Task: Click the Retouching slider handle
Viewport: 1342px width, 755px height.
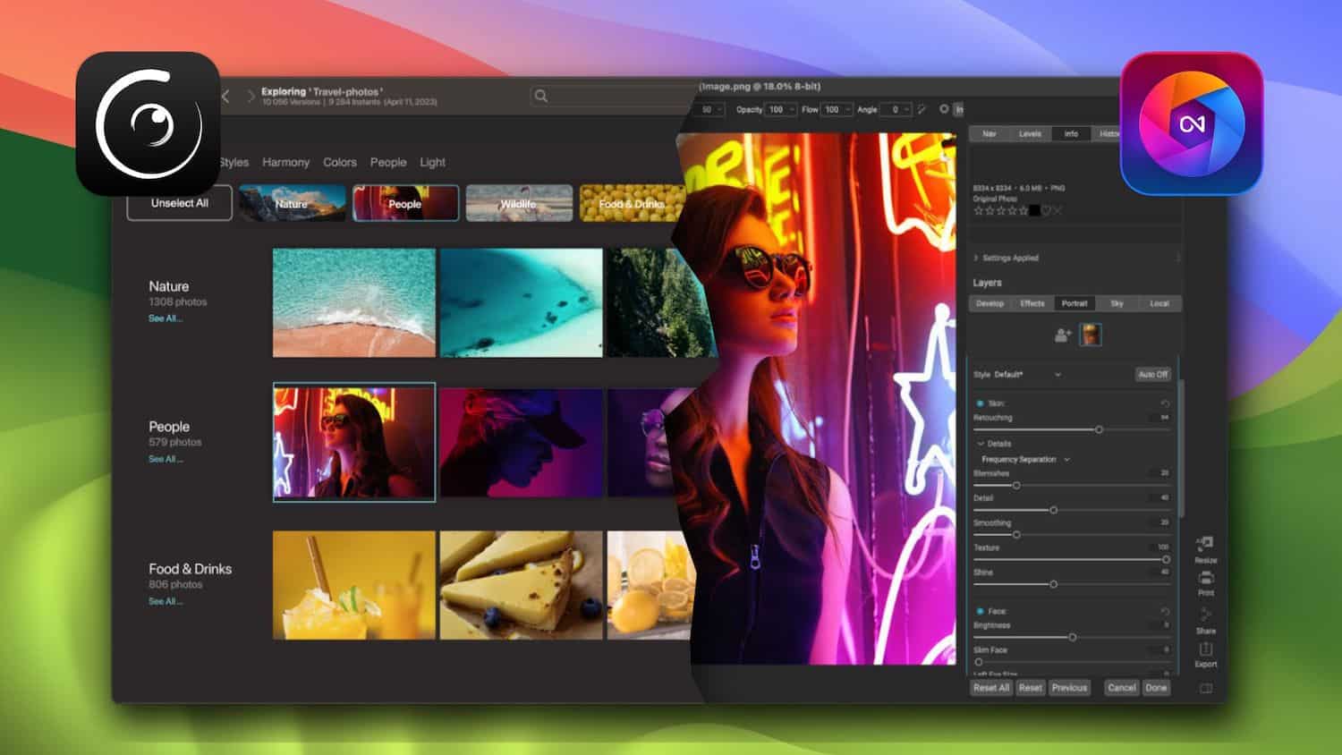Action: pyautogui.click(x=1099, y=429)
